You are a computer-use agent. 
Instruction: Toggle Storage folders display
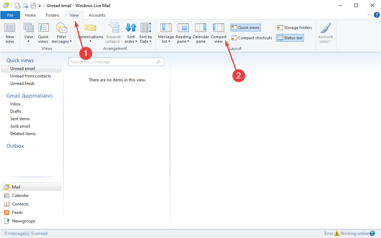pos(294,28)
